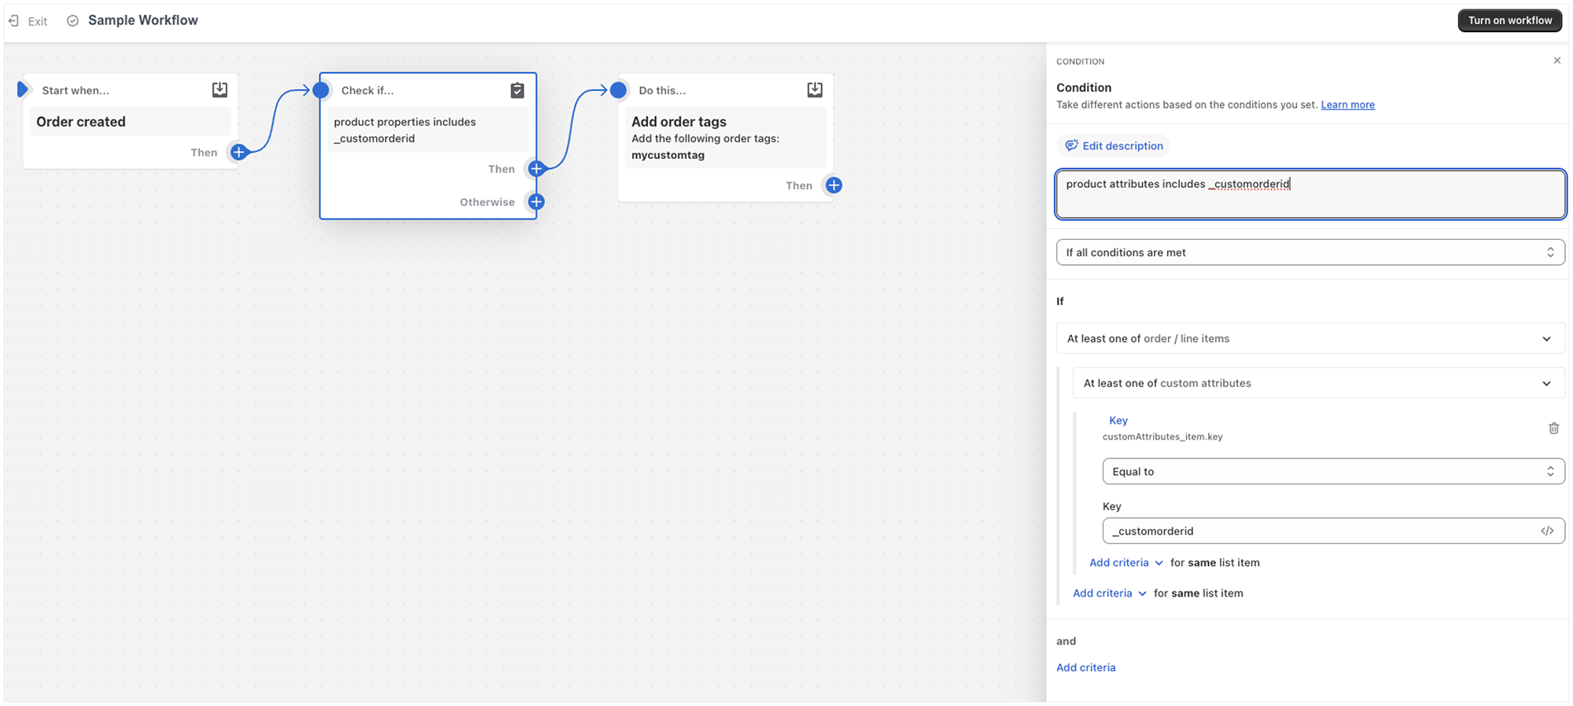Click the Edit description button
1573x706 pixels.
[1113, 145]
